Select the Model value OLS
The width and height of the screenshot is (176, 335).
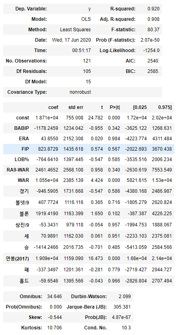pos(86,19)
